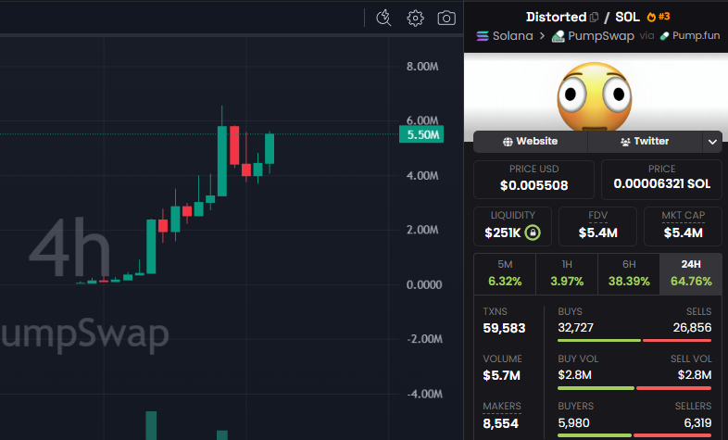Click the MAKERS 8,554 value
Viewport: 728px width, 440px height.
[500, 423]
